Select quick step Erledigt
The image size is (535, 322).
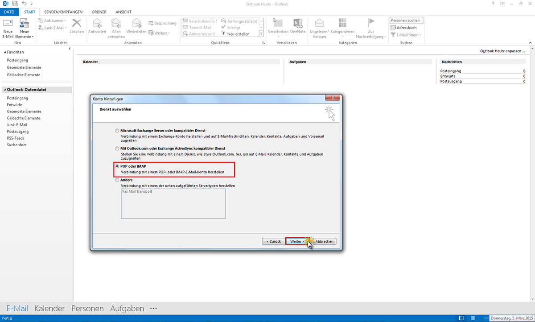pos(230,27)
